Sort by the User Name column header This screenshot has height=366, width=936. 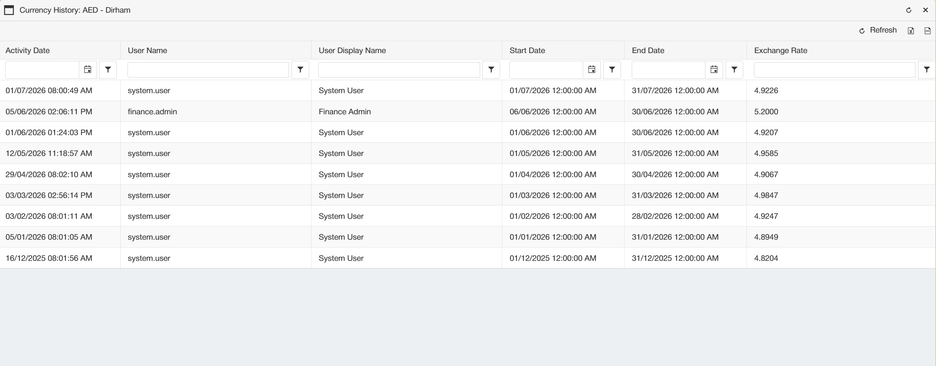point(147,50)
